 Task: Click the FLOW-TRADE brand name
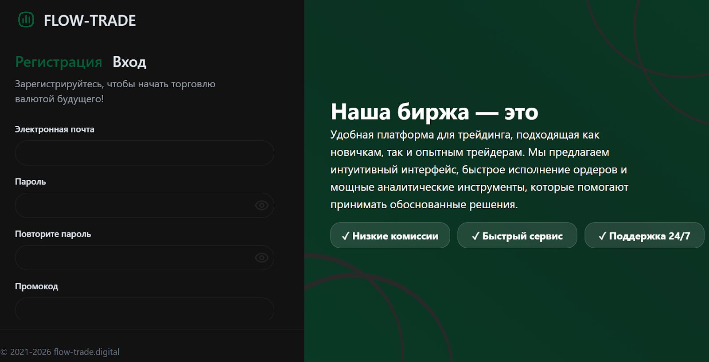[x=90, y=20]
